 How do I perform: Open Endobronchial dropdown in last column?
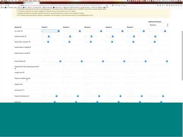(152, 37)
